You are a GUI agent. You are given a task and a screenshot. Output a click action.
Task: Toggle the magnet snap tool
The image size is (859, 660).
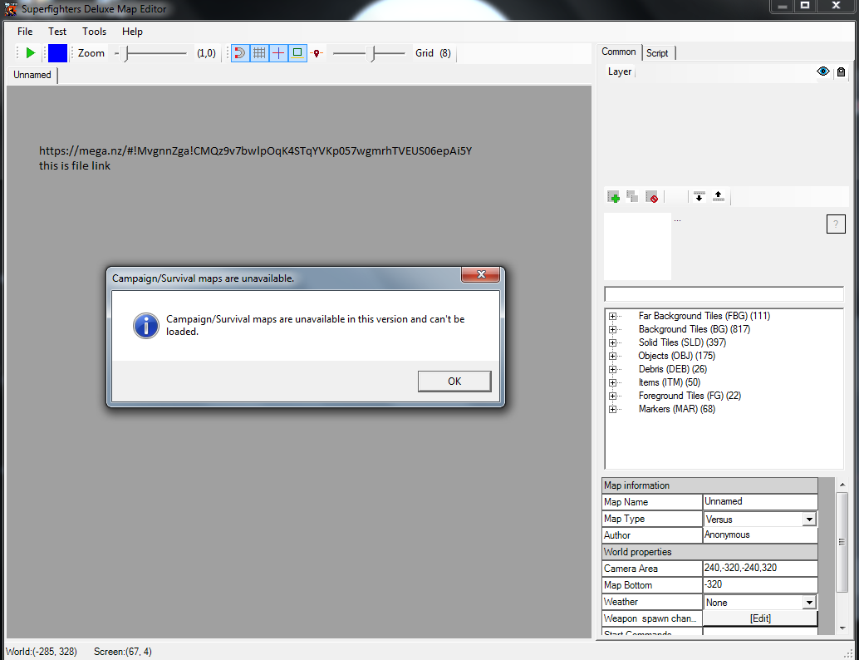pyautogui.click(x=240, y=53)
